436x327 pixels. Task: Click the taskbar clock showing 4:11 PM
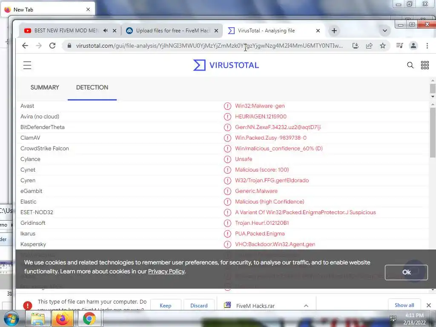tap(414, 318)
